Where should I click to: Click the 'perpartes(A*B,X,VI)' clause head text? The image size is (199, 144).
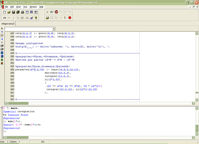click(x=30, y=69)
